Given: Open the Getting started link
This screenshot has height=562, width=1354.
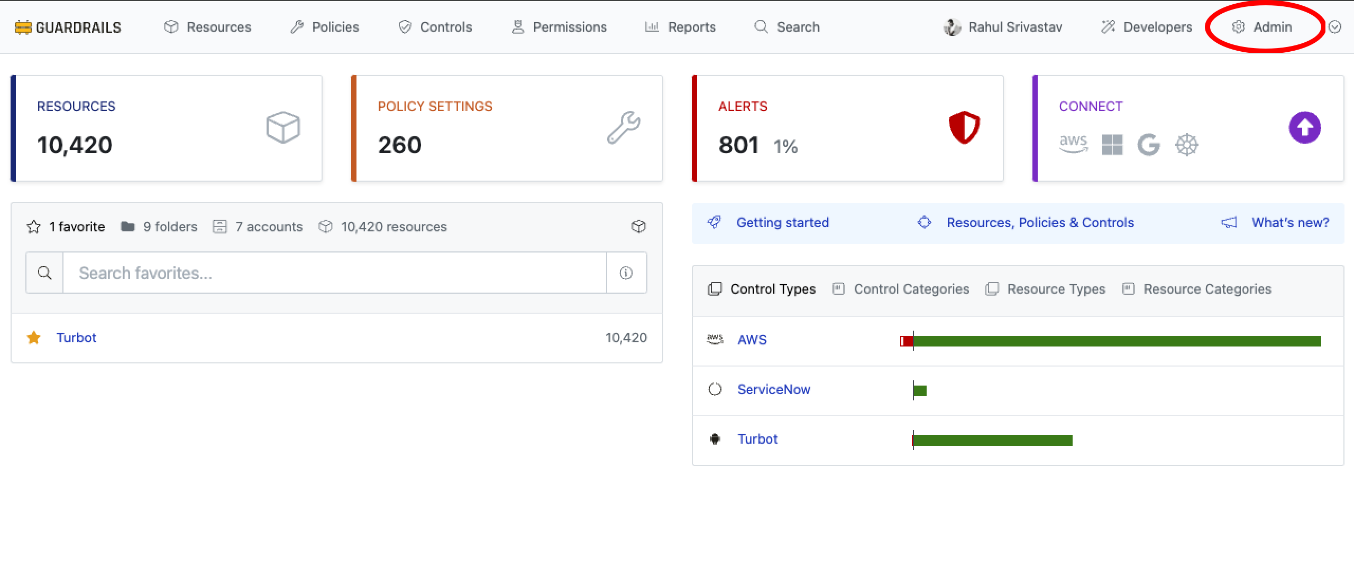Looking at the screenshot, I should [782, 222].
